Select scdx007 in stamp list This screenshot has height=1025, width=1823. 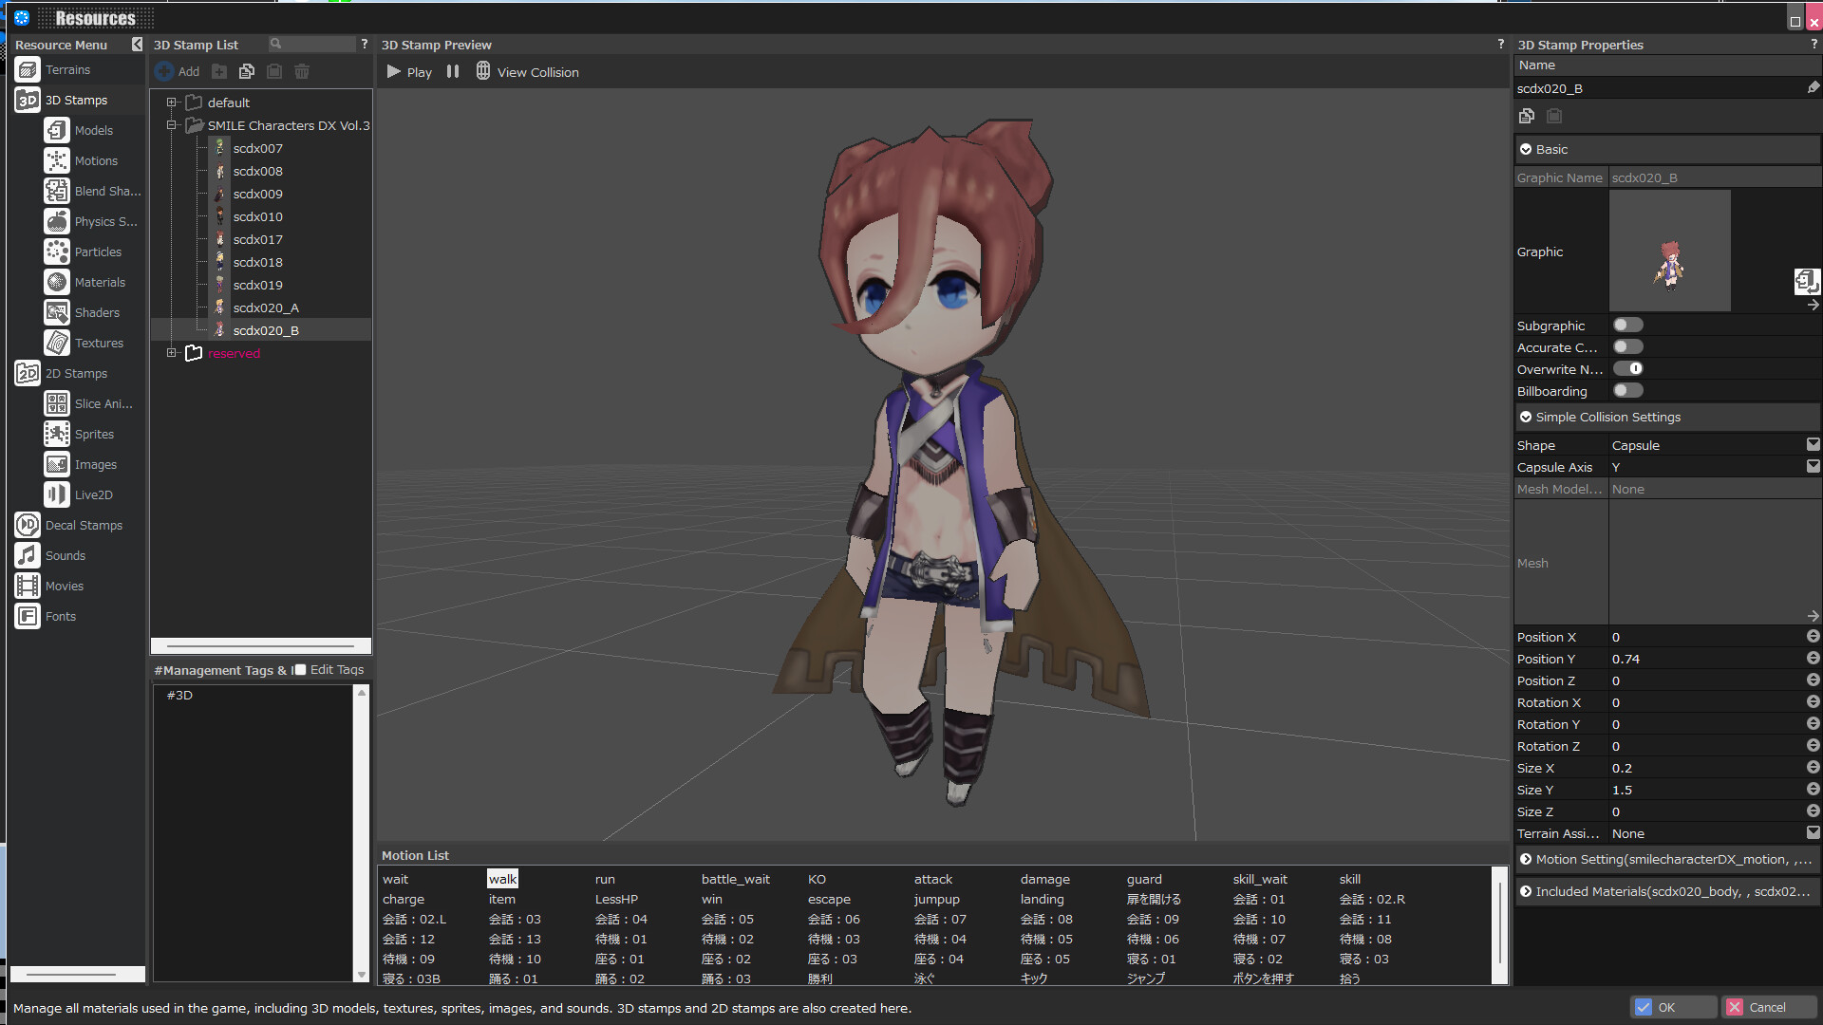(x=258, y=148)
